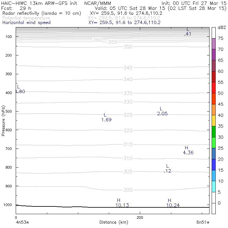Click the L .80 marker at left edge
The height and width of the screenshot is (228, 228).
point(20,89)
